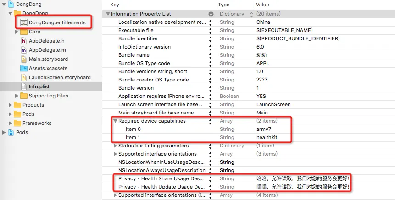Click the LaunchScreen.storyboard file icon

(24, 77)
